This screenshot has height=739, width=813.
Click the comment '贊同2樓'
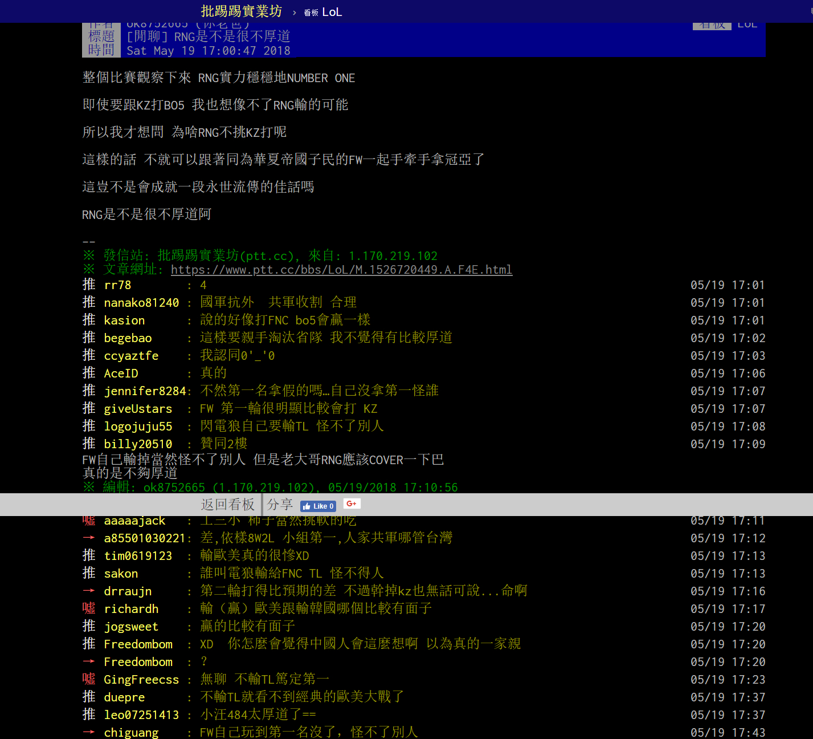pyautogui.click(x=224, y=444)
